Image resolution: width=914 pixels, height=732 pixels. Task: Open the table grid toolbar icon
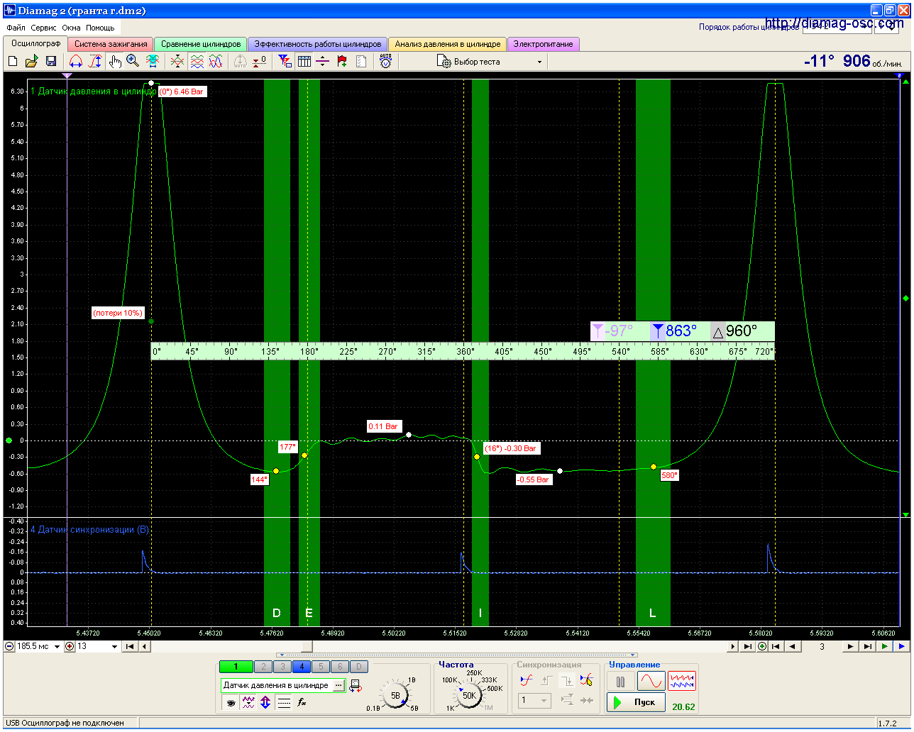[x=304, y=62]
